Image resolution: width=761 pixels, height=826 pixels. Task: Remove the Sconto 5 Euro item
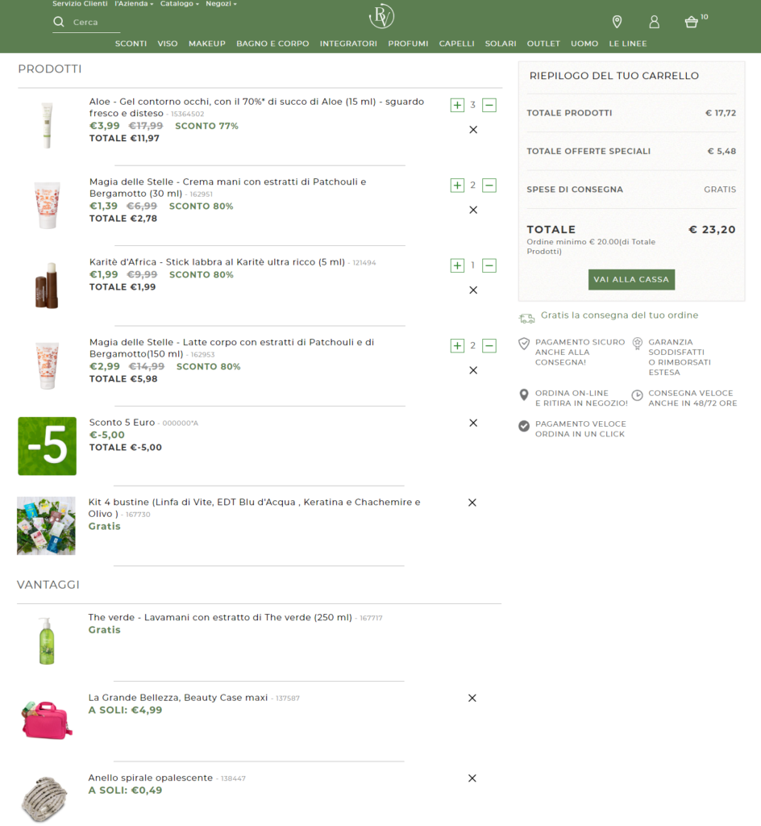pyautogui.click(x=473, y=423)
